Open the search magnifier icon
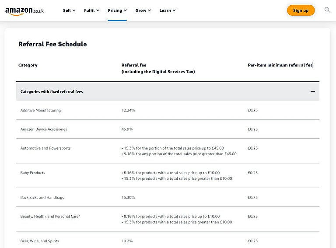Screen dimensions: 336x248 327,10
